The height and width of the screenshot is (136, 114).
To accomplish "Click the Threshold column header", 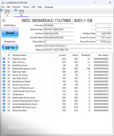I will (x=85, y=55).
